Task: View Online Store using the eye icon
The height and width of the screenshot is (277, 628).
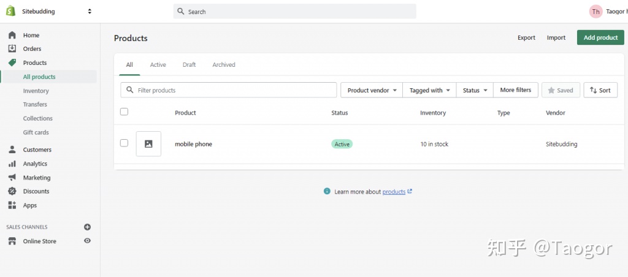Action: coord(87,241)
